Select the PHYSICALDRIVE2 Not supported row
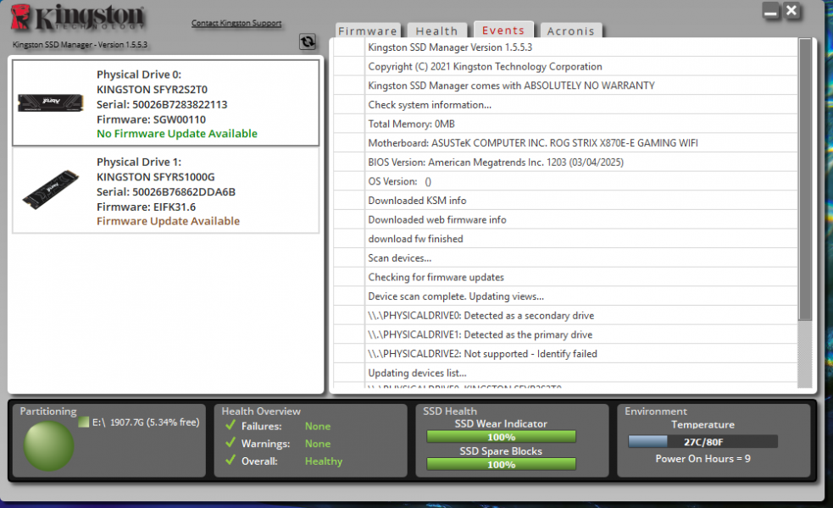This screenshot has height=508, width=833. click(x=565, y=354)
